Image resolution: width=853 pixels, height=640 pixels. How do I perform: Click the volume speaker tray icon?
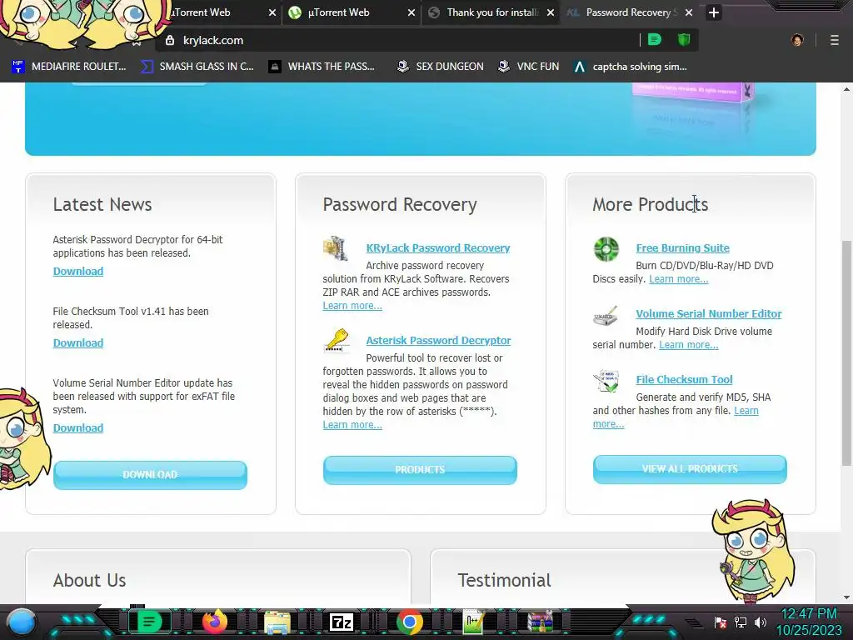coord(761,622)
